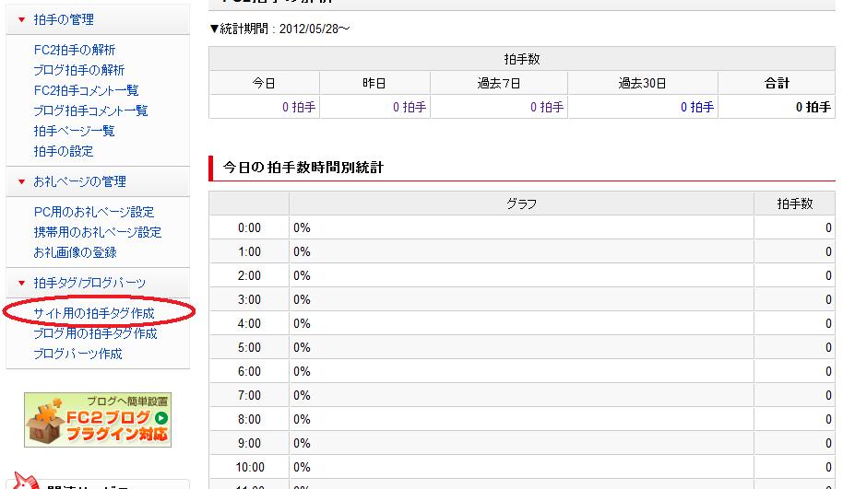
Task: Click today's 0 拍手 count
Action: pyautogui.click(x=299, y=107)
